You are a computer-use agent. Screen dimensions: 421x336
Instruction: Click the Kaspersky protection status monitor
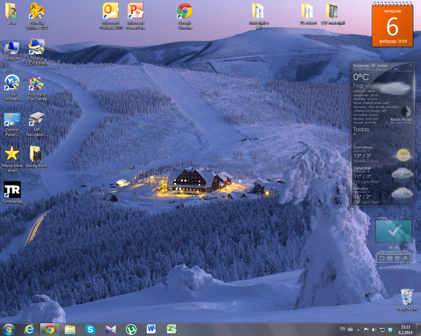point(394,231)
